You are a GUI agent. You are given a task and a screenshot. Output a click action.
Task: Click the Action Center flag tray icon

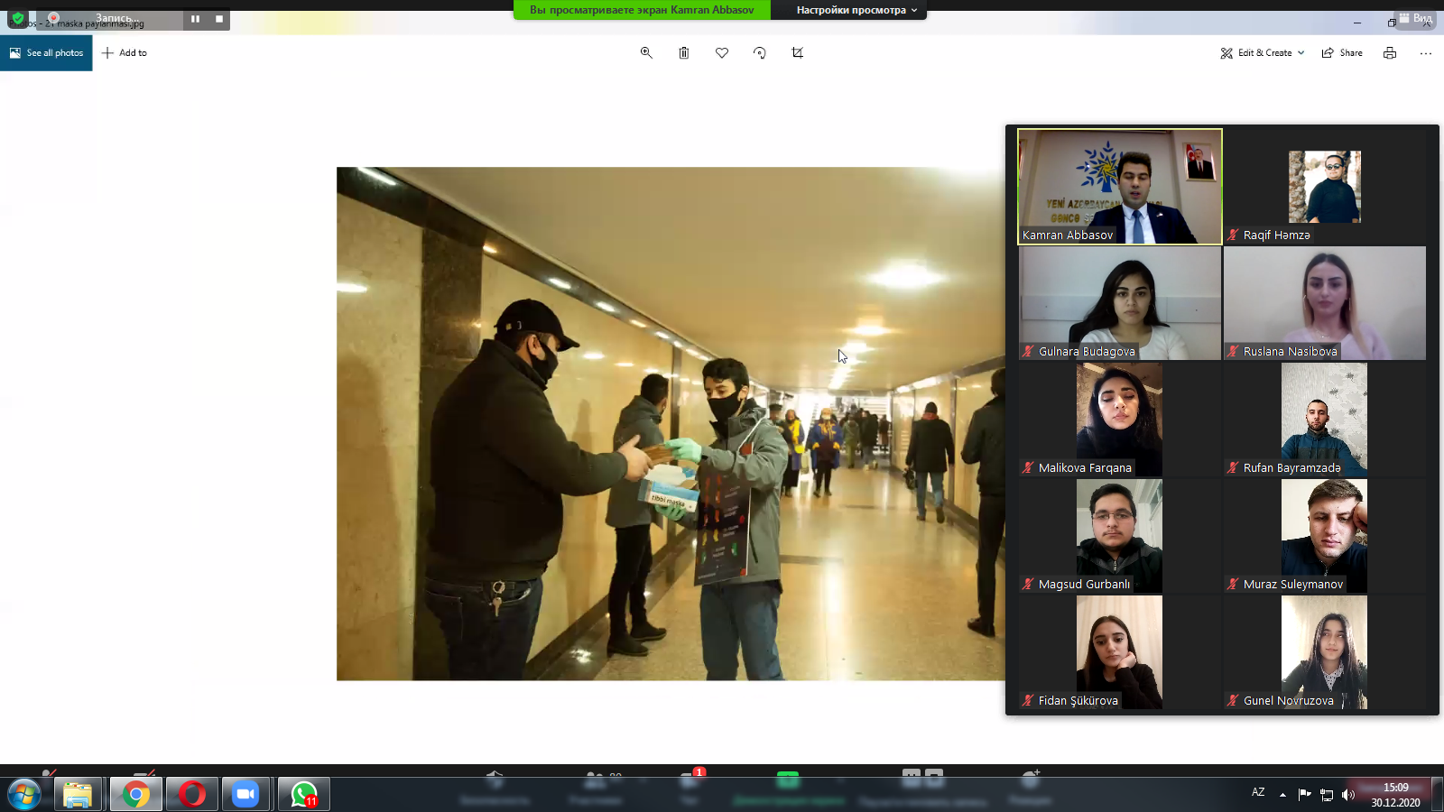coord(1304,795)
